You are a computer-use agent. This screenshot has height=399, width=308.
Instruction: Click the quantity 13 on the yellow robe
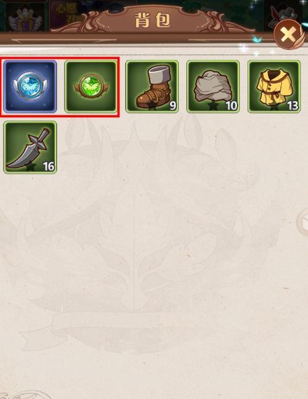pos(293,105)
